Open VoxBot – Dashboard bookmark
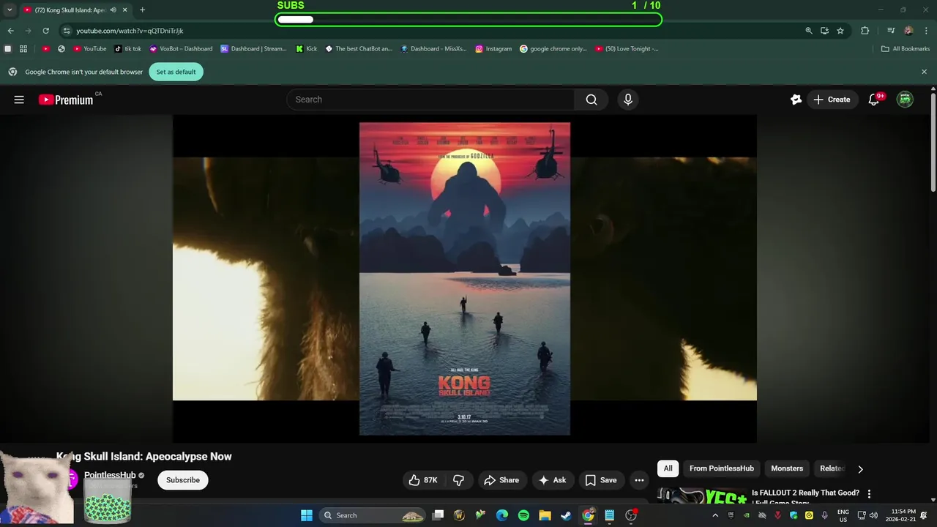This screenshot has height=527, width=937. pos(181,49)
